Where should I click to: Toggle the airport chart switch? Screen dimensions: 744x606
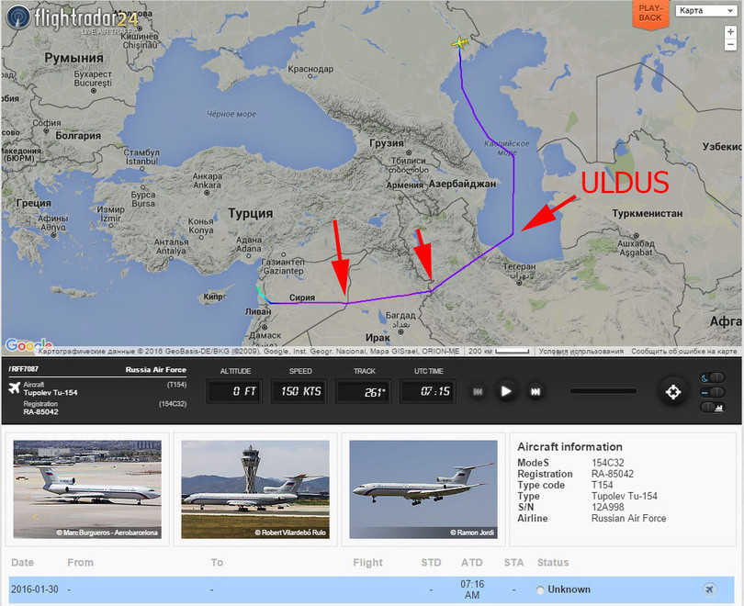tap(713, 407)
